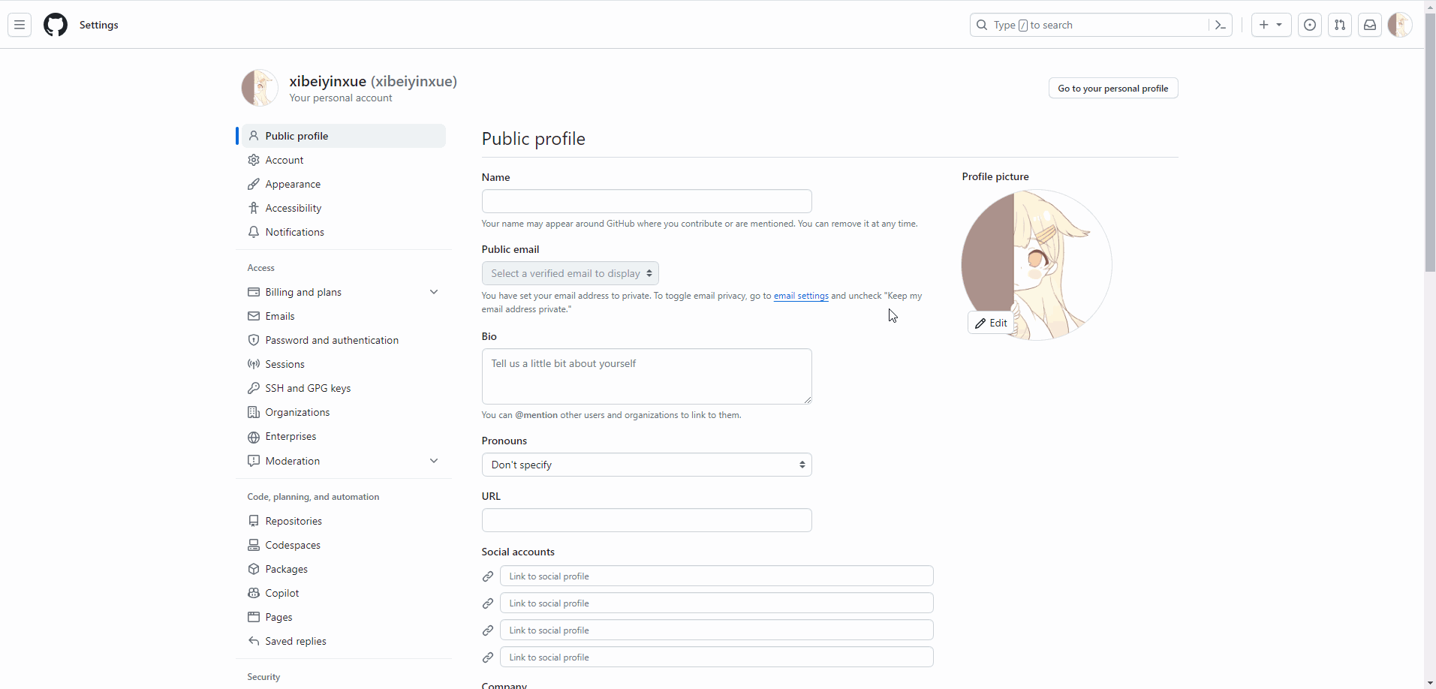Click the user avatar in top bar
The height and width of the screenshot is (689, 1436).
[x=1400, y=25]
